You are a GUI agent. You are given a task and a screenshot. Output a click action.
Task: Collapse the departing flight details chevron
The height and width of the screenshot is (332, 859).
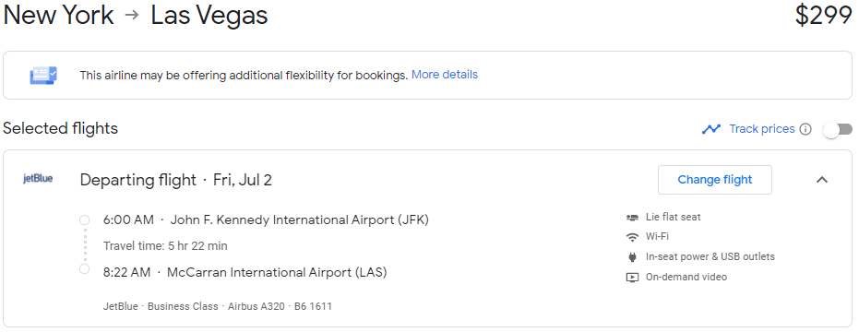pyautogui.click(x=822, y=180)
